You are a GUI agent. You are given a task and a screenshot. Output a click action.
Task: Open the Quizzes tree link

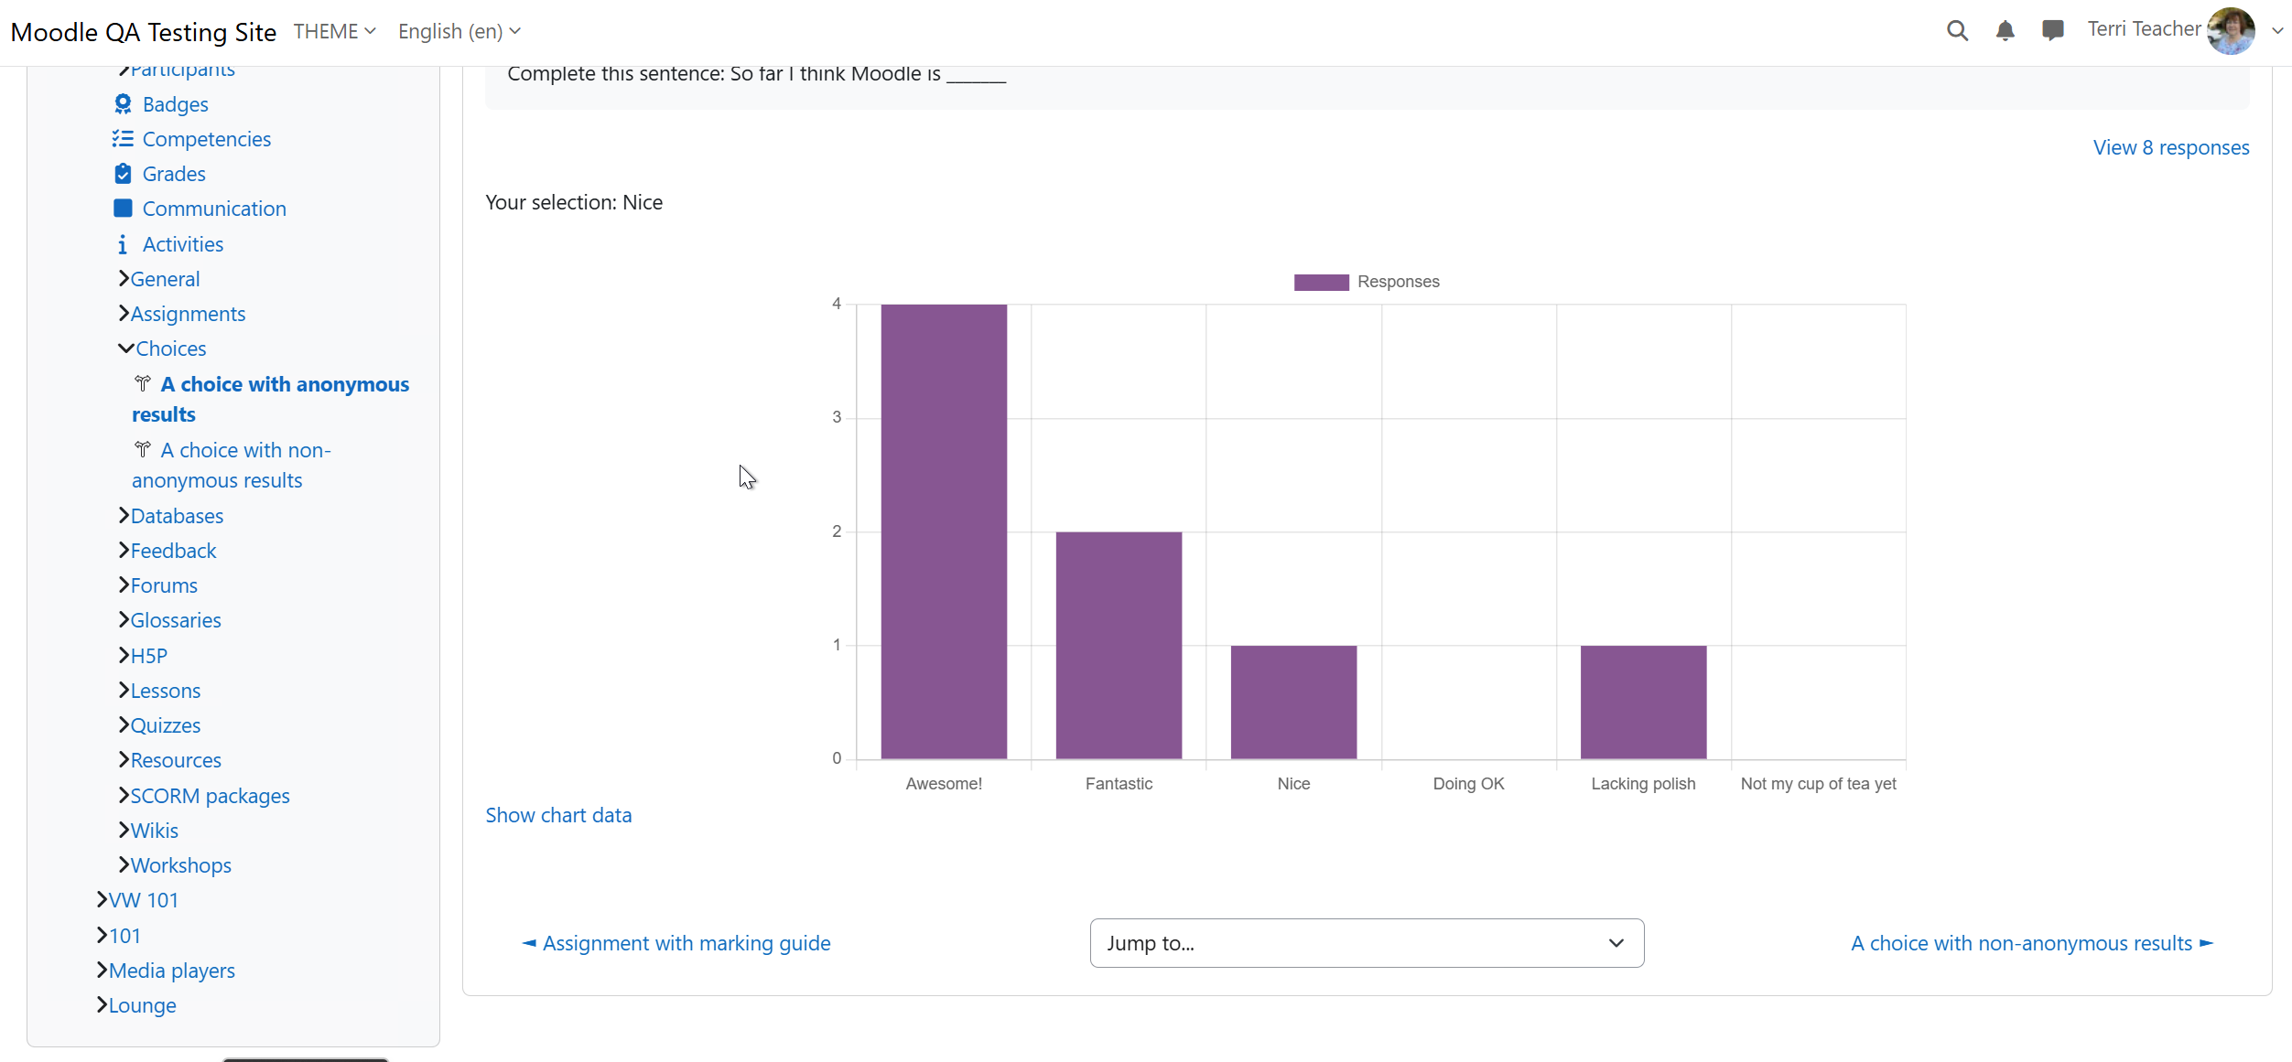166,725
